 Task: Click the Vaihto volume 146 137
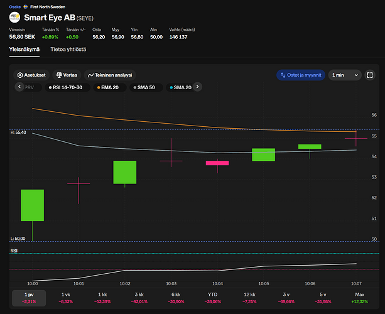178,37
